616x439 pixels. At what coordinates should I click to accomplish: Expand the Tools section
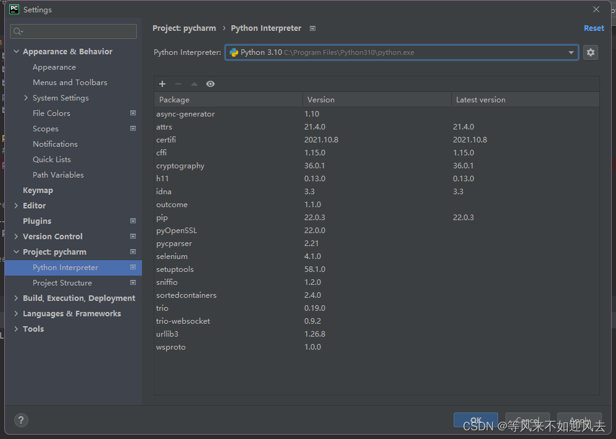tap(16, 329)
